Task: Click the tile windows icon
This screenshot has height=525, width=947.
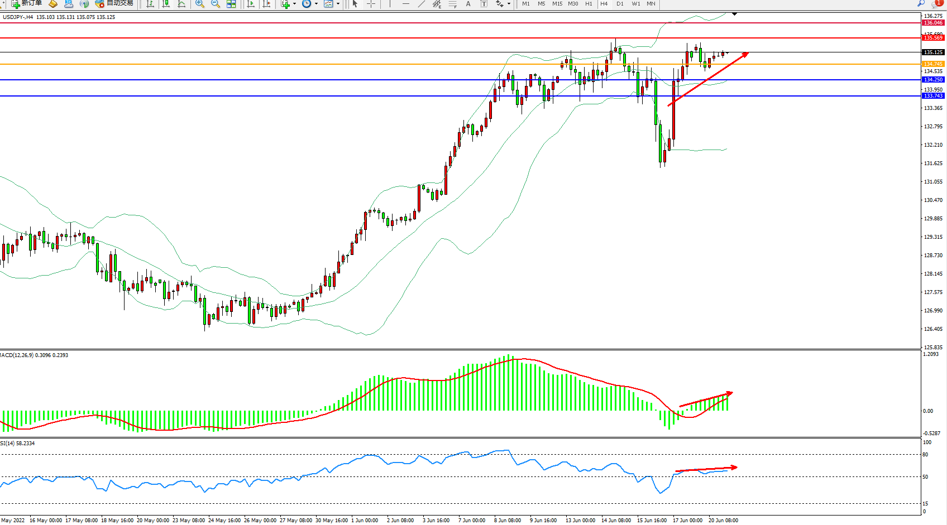Action: (231, 4)
